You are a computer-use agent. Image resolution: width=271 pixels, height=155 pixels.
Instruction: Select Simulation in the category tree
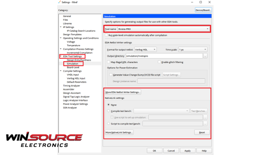(x=72, y=64)
